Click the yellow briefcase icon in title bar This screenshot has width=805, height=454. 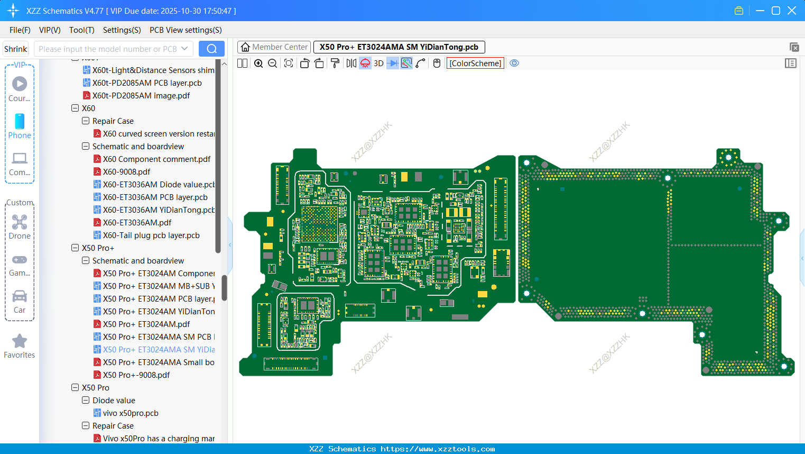(x=739, y=11)
